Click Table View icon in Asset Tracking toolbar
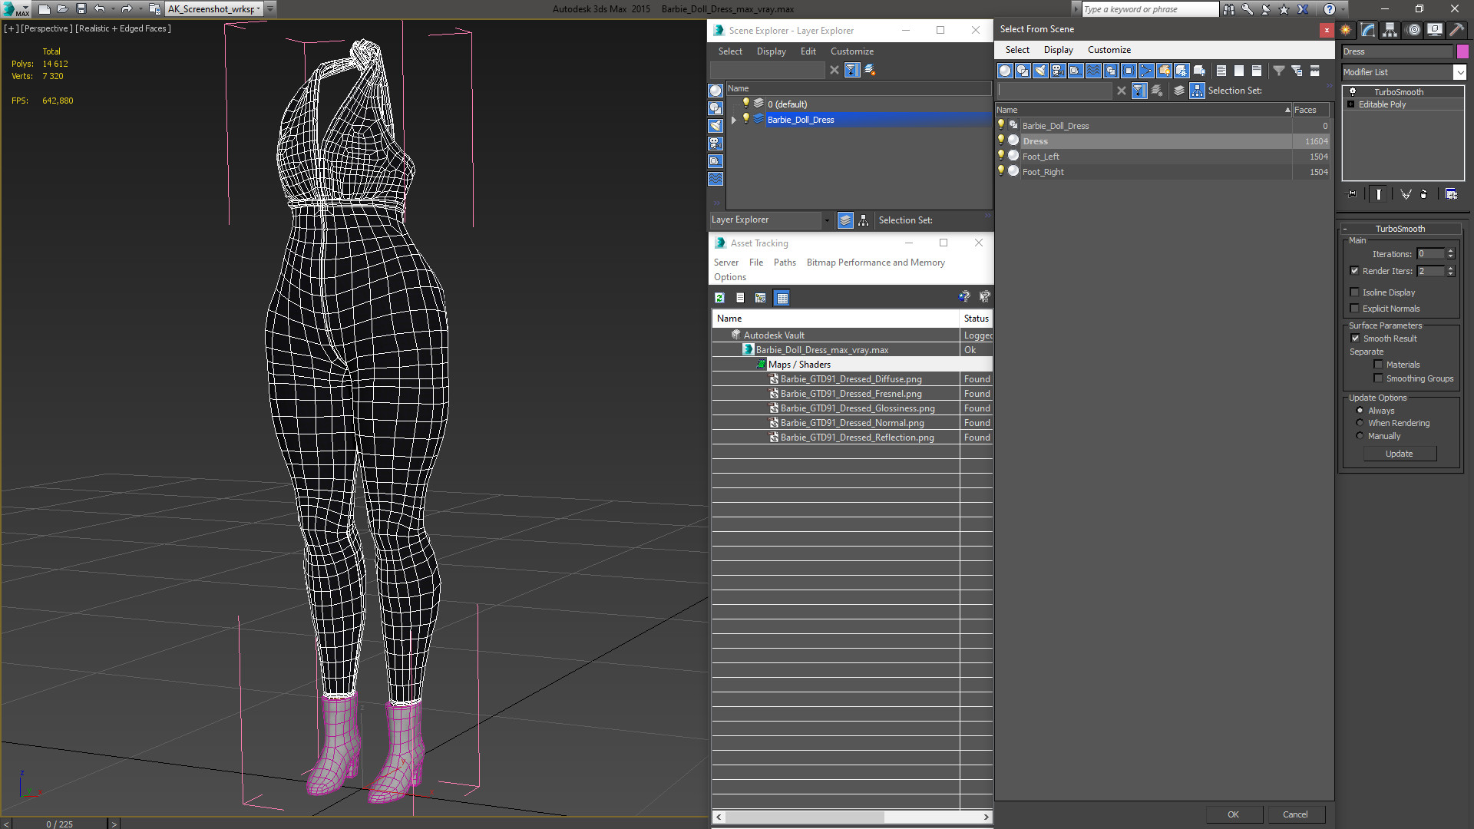Image resolution: width=1474 pixels, height=829 pixels. click(782, 298)
